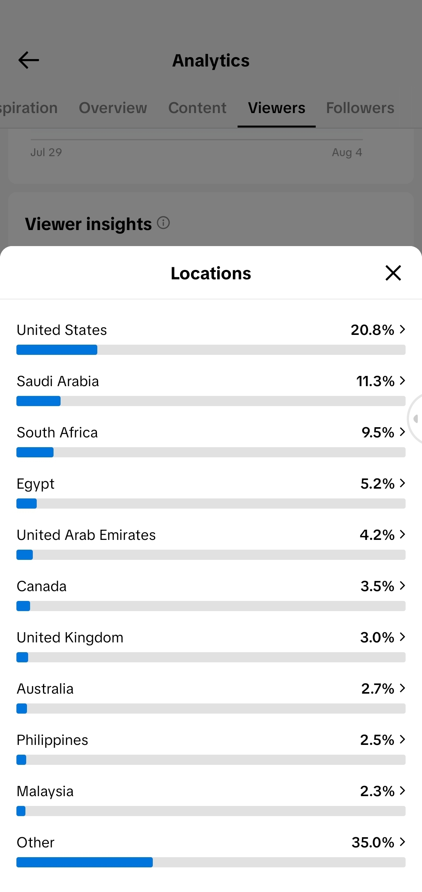This screenshot has width=422, height=892.
Task: Switch to the Overview tab
Action: tap(113, 108)
